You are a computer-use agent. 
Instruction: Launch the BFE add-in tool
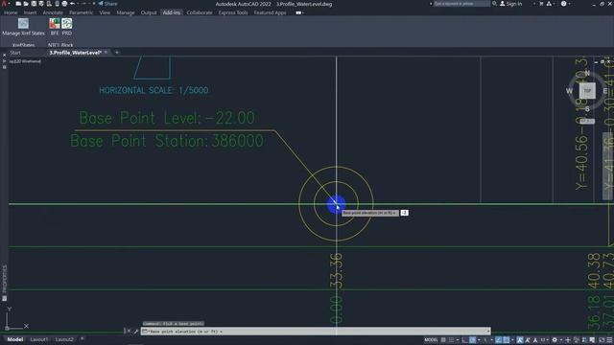(55, 27)
